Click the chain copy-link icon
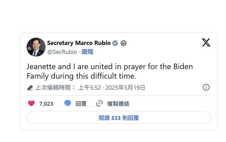Image resolution: width=226 pixels, height=142 pixels. pos(99,104)
